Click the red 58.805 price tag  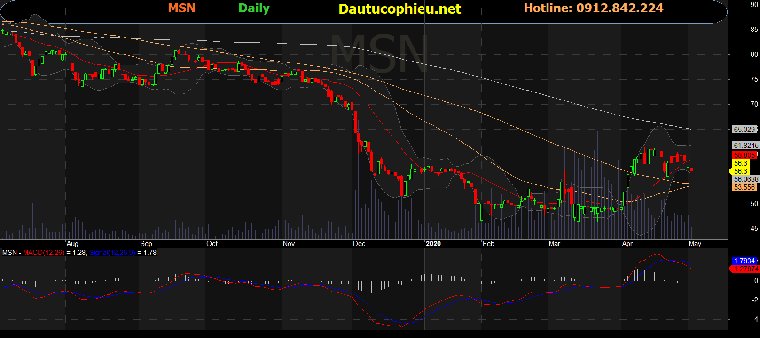click(744, 155)
